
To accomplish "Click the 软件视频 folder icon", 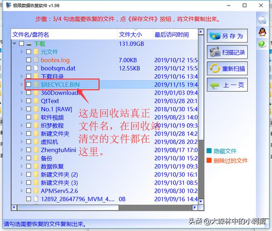I will tap(36, 117).
